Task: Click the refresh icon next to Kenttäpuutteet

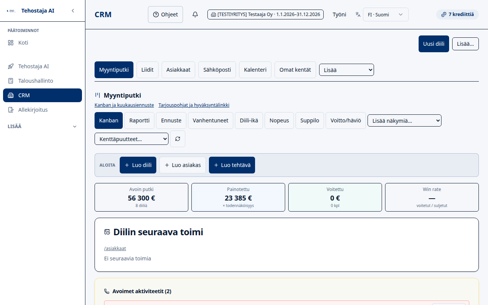Action: pyautogui.click(x=178, y=139)
